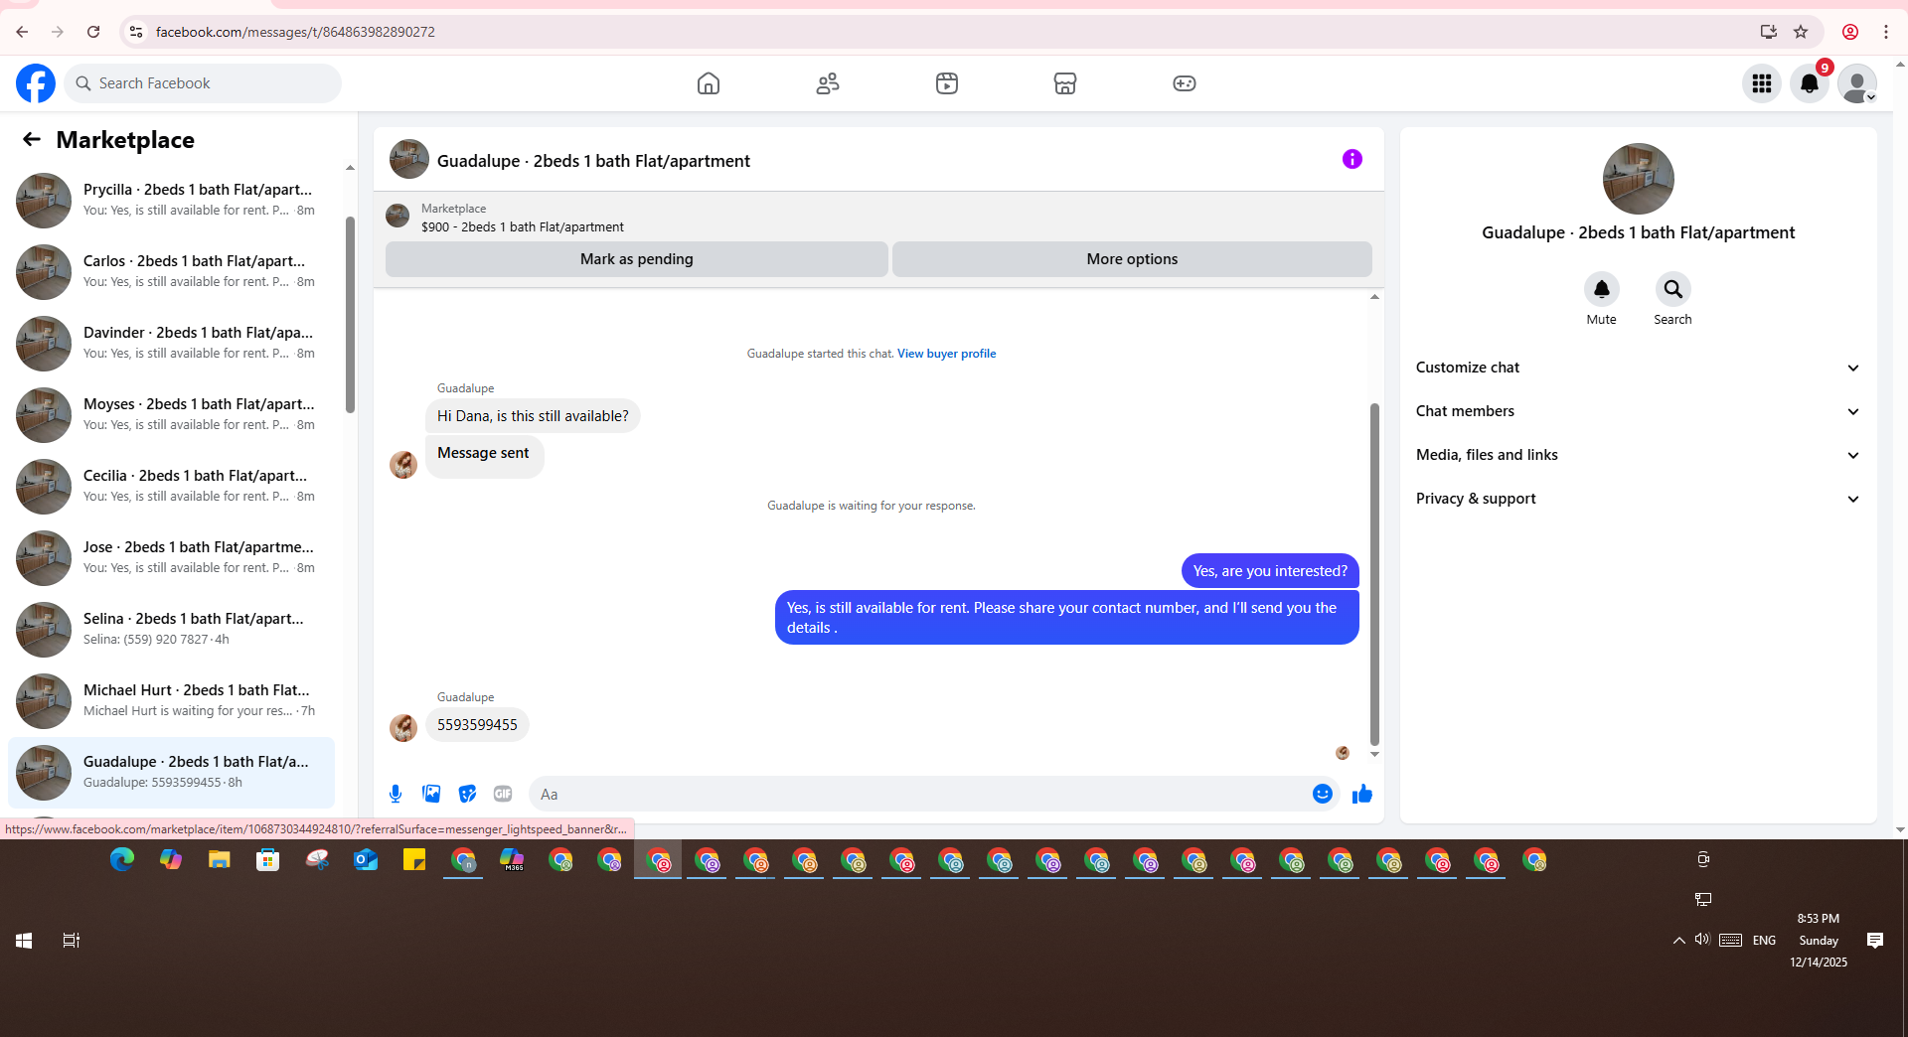Screen dimensions: 1908x1037
Task: Open the Home feed icon
Action: pos(709,83)
